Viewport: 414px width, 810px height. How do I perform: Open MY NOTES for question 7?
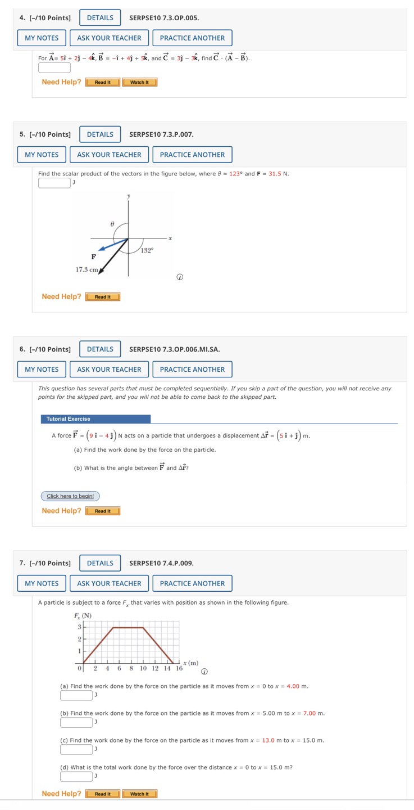[x=41, y=583]
